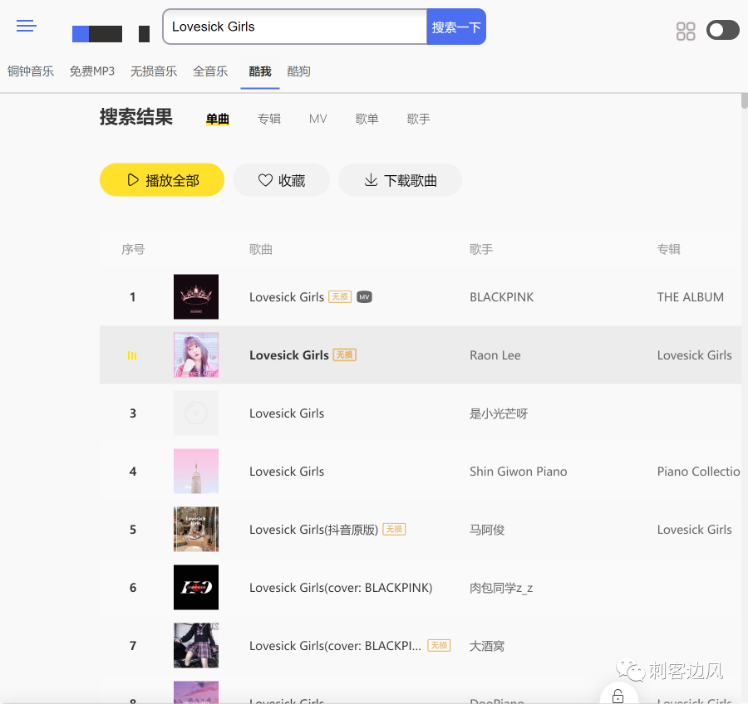The height and width of the screenshot is (704, 748).
Task: Click the MV badge on BLACKPINK's song
Action: coord(365,297)
